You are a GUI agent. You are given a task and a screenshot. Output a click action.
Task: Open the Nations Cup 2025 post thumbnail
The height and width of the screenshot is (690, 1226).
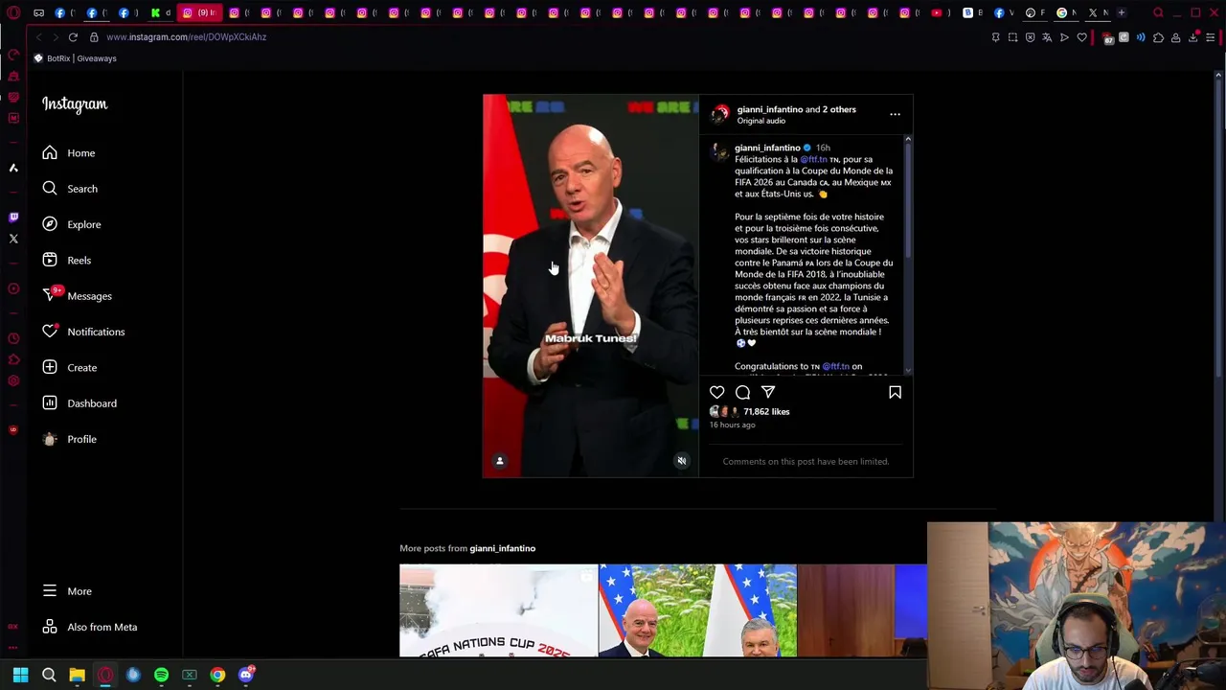[x=498, y=610]
